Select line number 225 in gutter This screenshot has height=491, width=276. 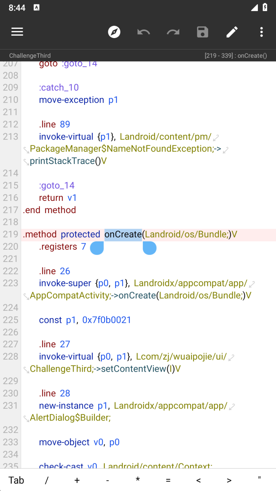click(10, 320)
